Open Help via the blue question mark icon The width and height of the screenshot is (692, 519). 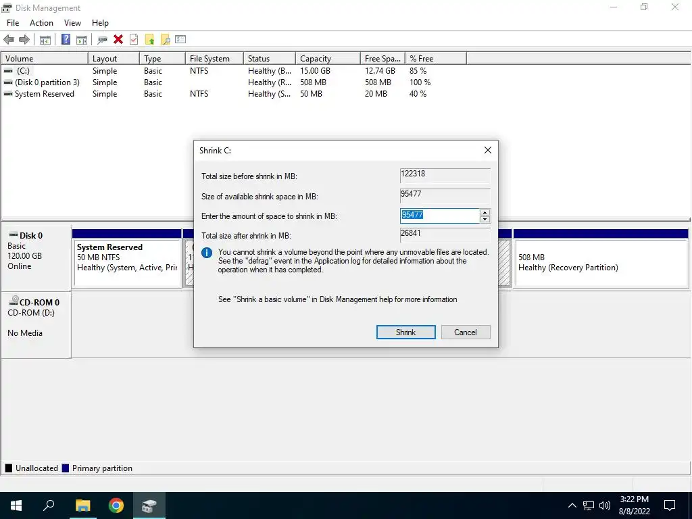pos(66,40)
